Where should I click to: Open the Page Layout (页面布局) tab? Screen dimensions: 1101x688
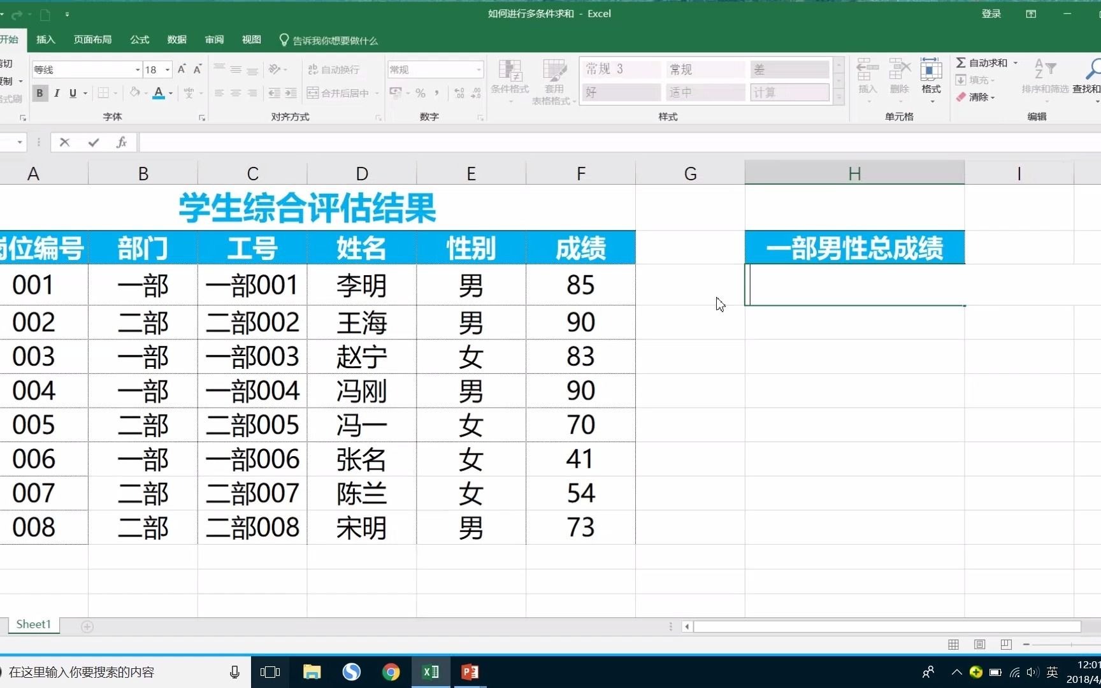point(92,39)
